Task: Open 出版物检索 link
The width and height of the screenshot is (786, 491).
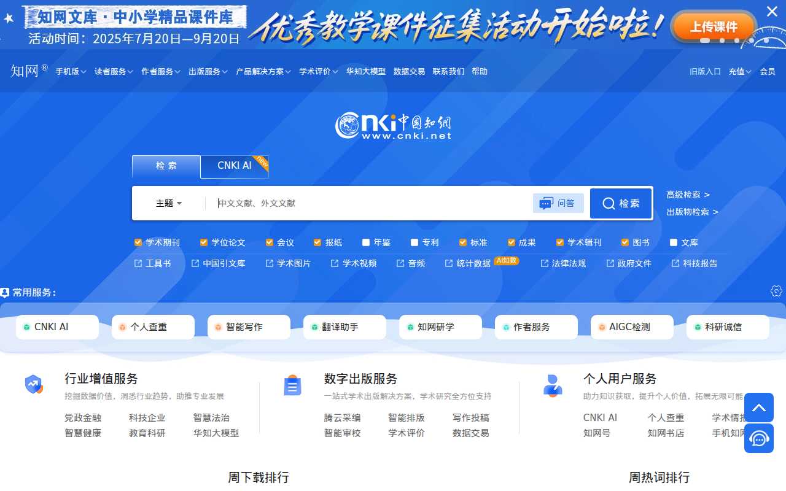Action: pos(692,212)
